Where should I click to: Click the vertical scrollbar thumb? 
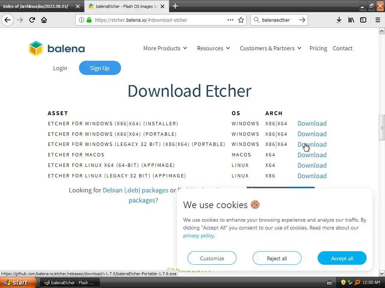click(382, 127)
